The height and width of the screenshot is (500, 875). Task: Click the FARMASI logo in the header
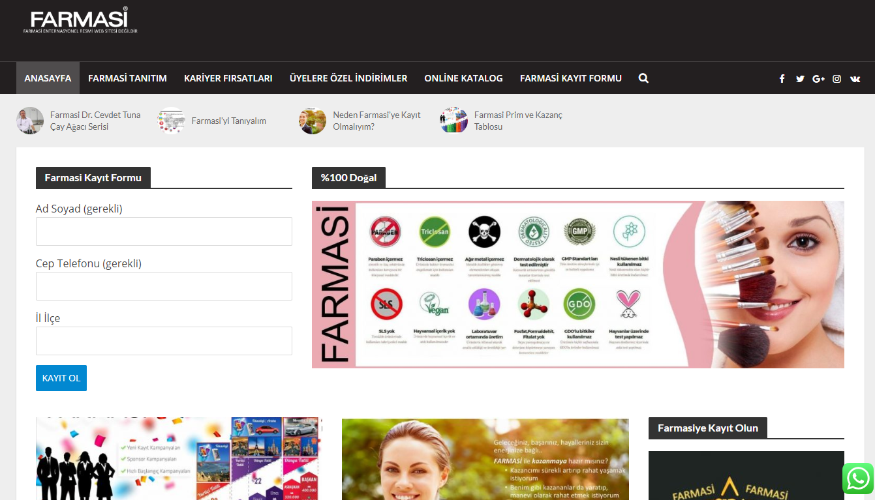(x=80, y=21)
